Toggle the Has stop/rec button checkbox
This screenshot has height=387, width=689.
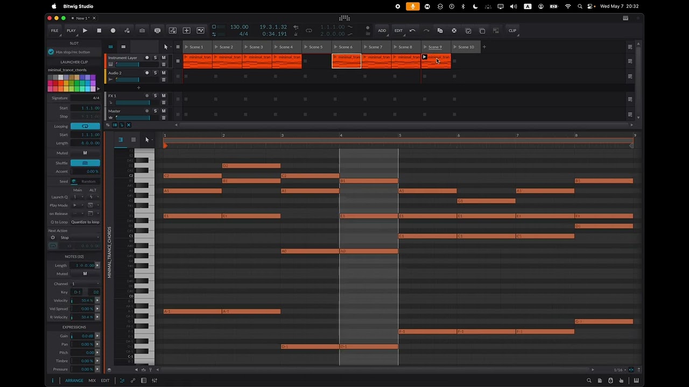[51, 52]
